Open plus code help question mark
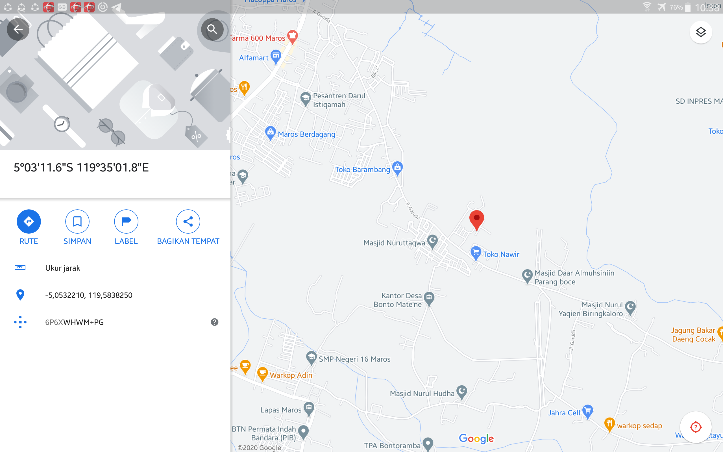The height and width of the screenshot is (452, 723). point(215,322)
